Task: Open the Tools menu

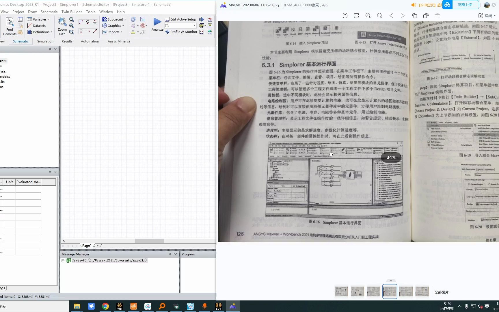Action: 90,12
